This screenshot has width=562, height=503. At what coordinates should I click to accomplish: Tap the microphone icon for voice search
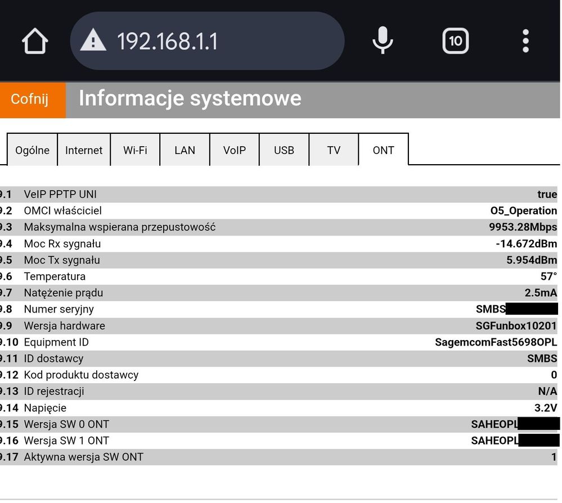pos(382,40)
